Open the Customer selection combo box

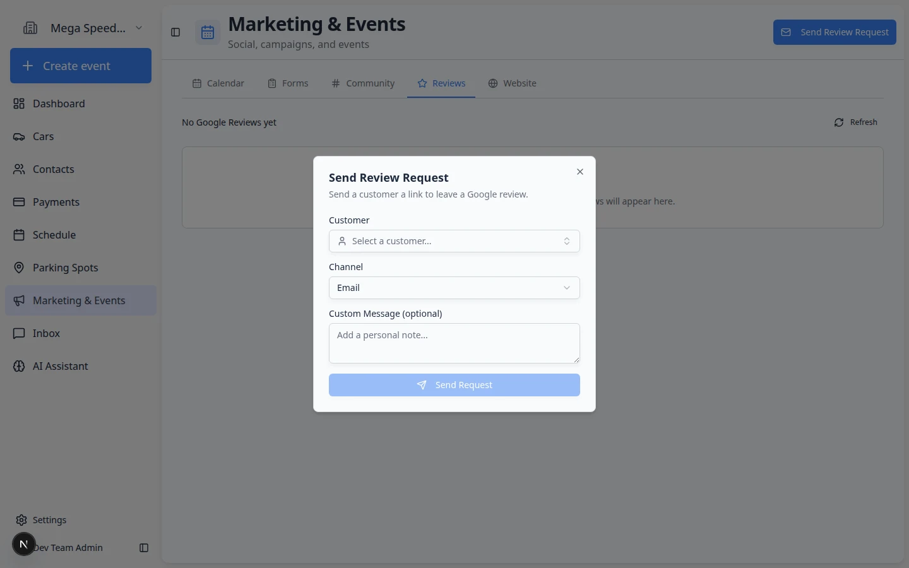[x=454, y=241]
